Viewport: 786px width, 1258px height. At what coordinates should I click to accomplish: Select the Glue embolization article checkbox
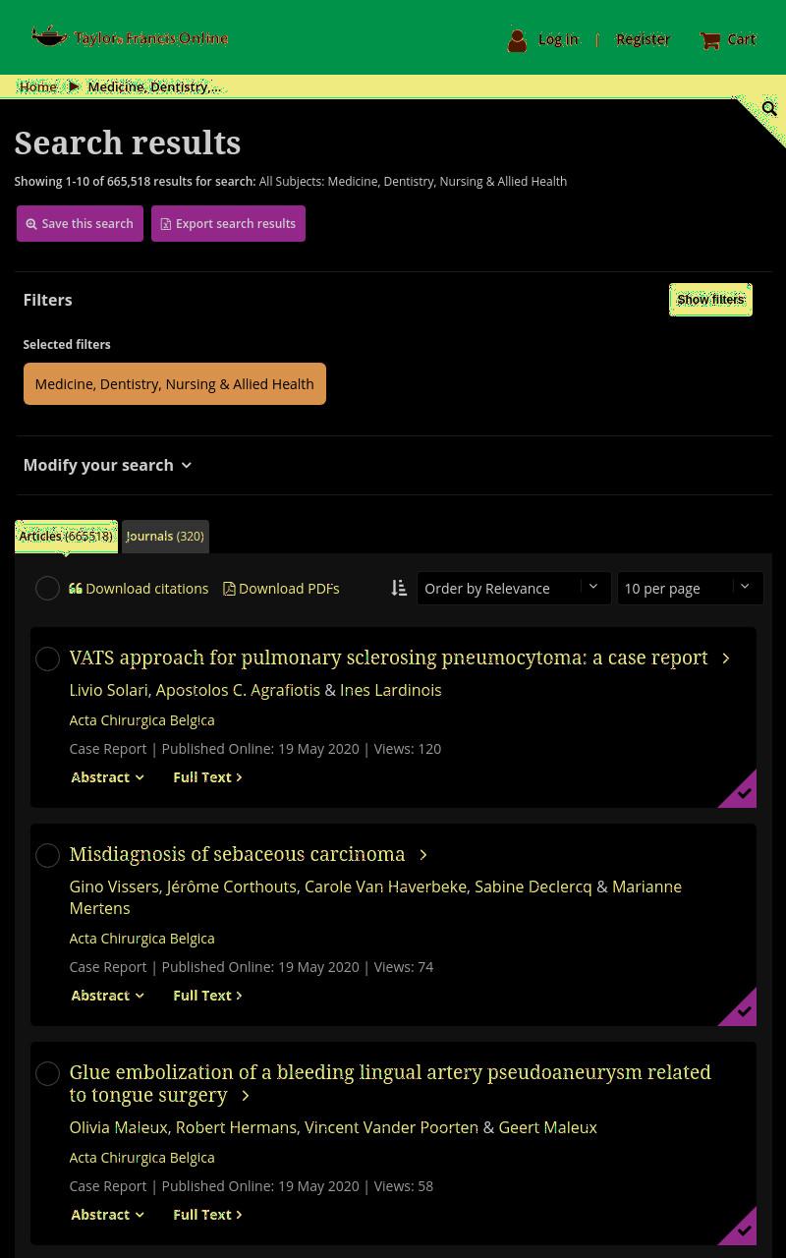point(47,1073)
